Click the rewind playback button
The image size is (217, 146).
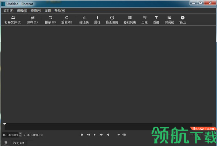click(88, 135)
